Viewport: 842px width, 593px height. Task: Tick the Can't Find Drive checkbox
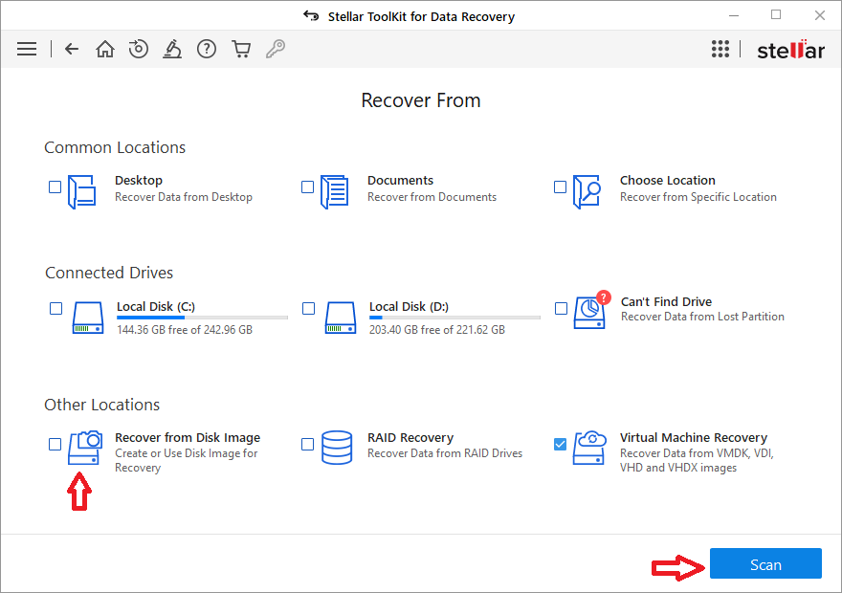pyautogui.click(x=561, y=309)
